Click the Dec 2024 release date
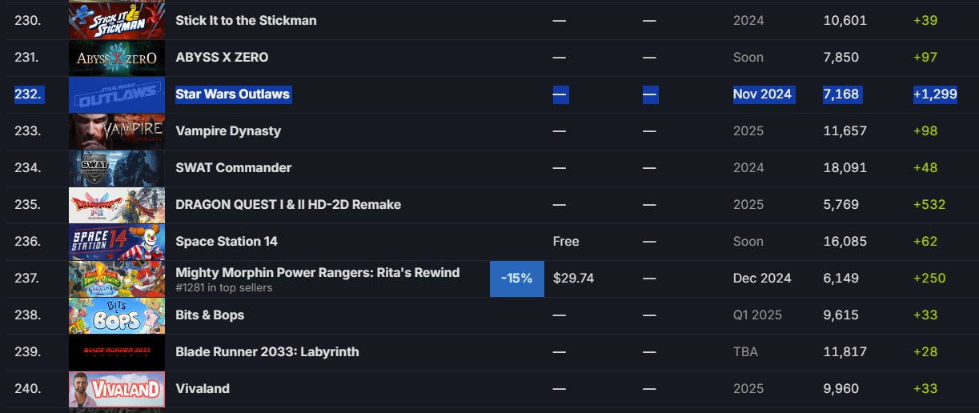 pos(762,279)
